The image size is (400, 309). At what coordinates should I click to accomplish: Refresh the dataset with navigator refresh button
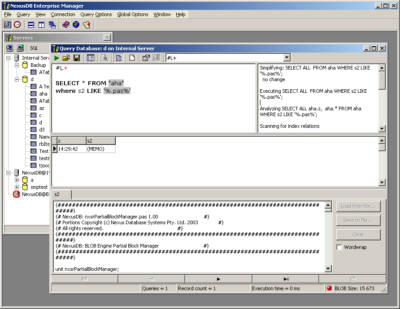click(x=353, y=279)
